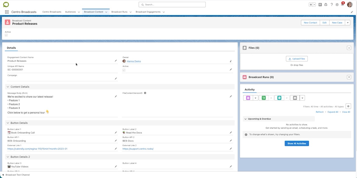The height and width of the screenshot is (178, 357).
Task: Edit Button API 1 pencil icon
Action: pos(116,140)
